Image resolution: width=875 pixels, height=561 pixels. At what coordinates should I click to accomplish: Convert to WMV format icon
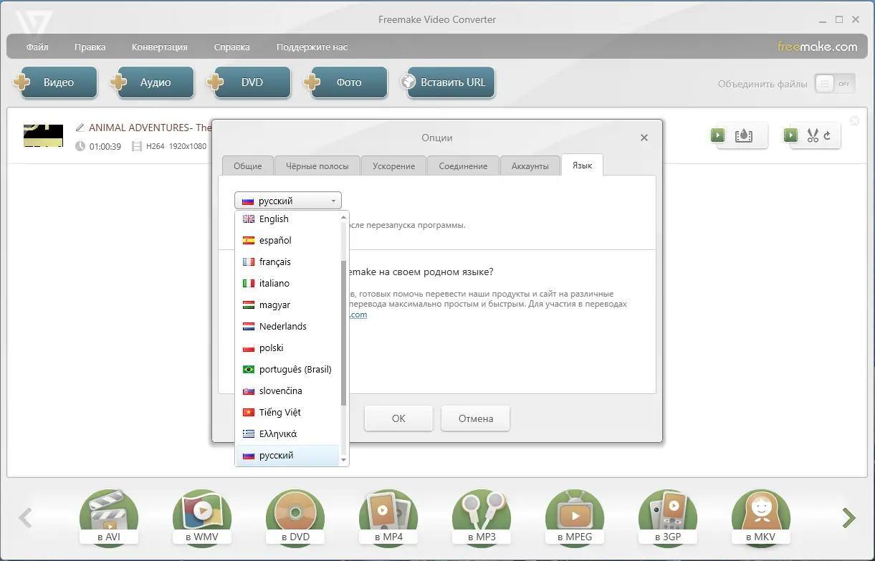[x=202, y=518]
